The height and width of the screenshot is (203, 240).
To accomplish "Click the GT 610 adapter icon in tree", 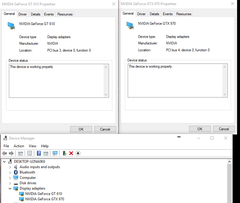I will (21, 194).
